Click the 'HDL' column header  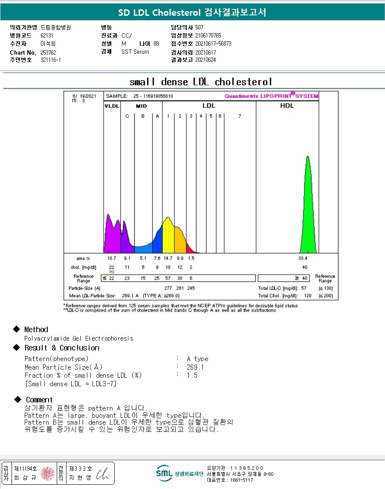pyautogui.click(x=287, y=105)
